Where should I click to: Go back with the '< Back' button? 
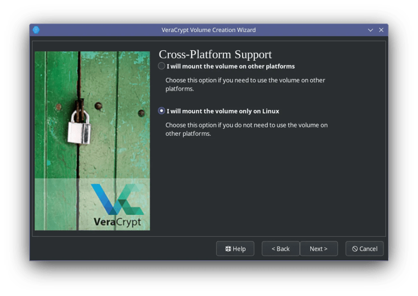(280, 248)
